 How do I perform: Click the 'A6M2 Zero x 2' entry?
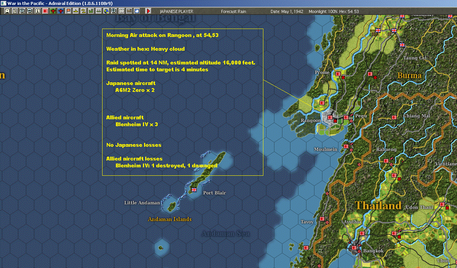coord(135,90)
